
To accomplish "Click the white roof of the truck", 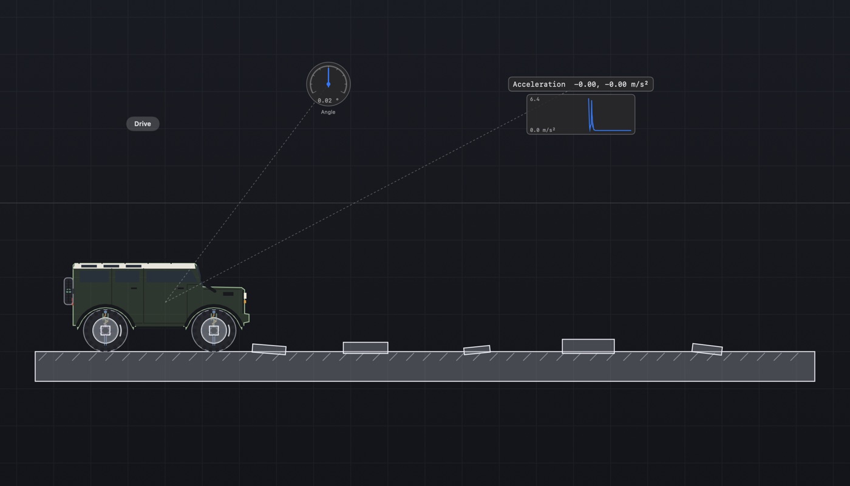I will (x=135, y=266).
